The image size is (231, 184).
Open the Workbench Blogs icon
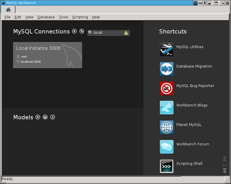click(x=167, y=108)
